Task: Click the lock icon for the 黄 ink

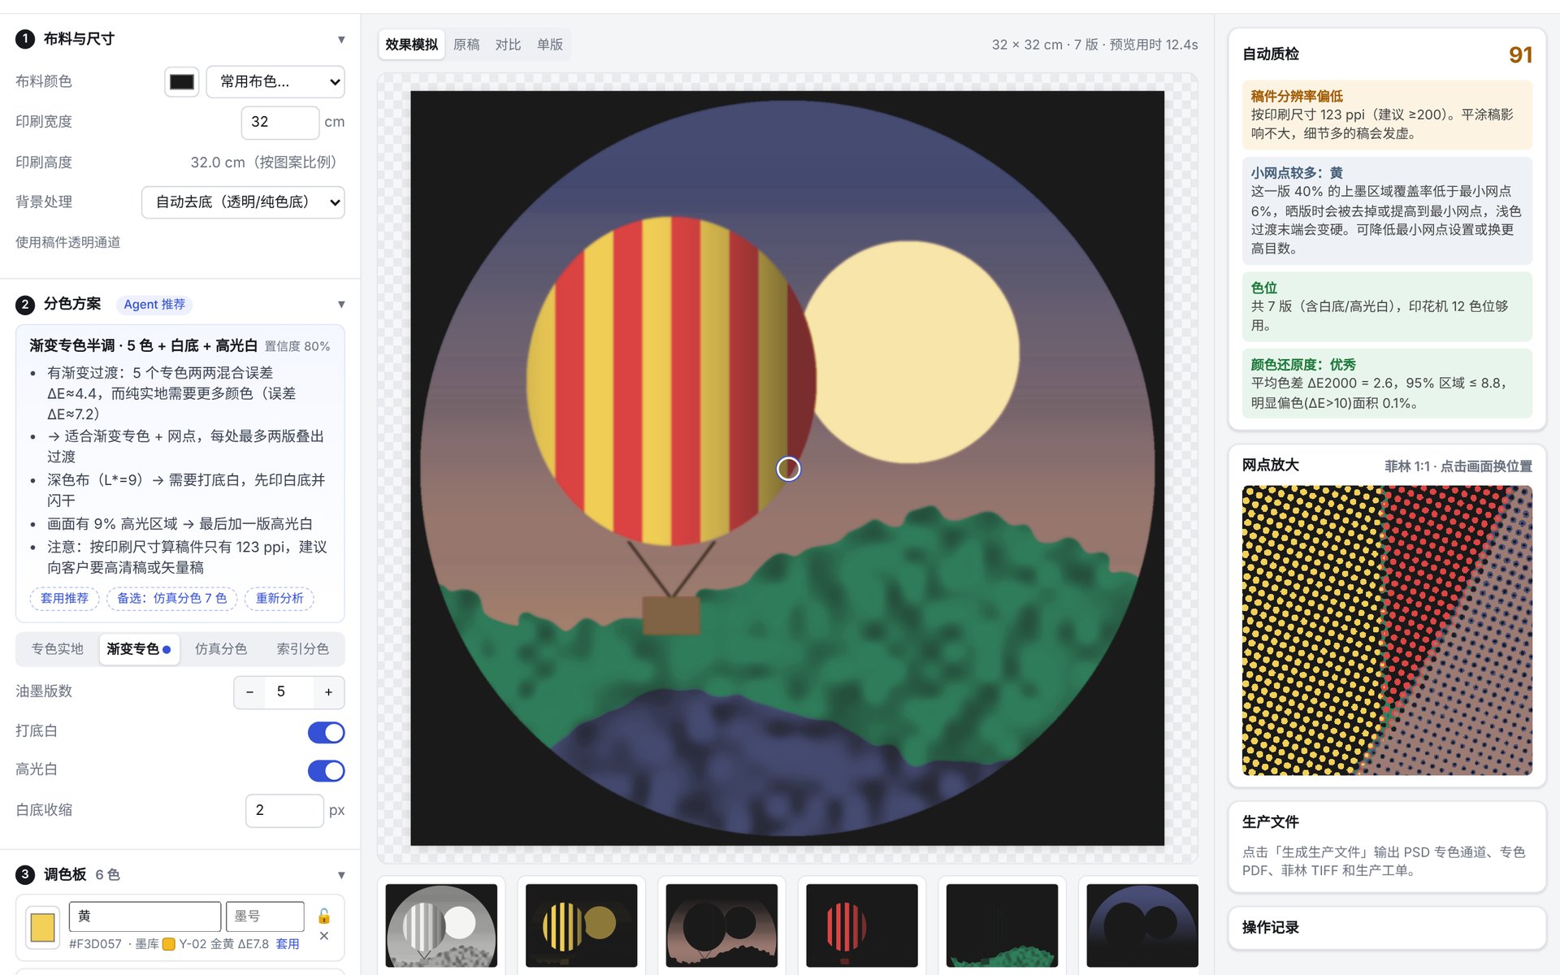Action: [x=323, y=916]
